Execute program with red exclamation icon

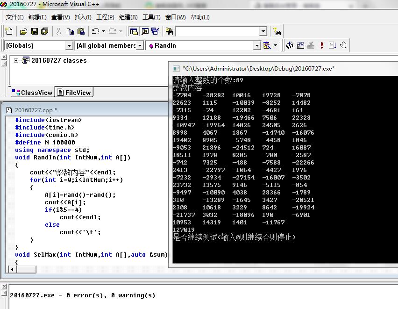click(321, 45)
